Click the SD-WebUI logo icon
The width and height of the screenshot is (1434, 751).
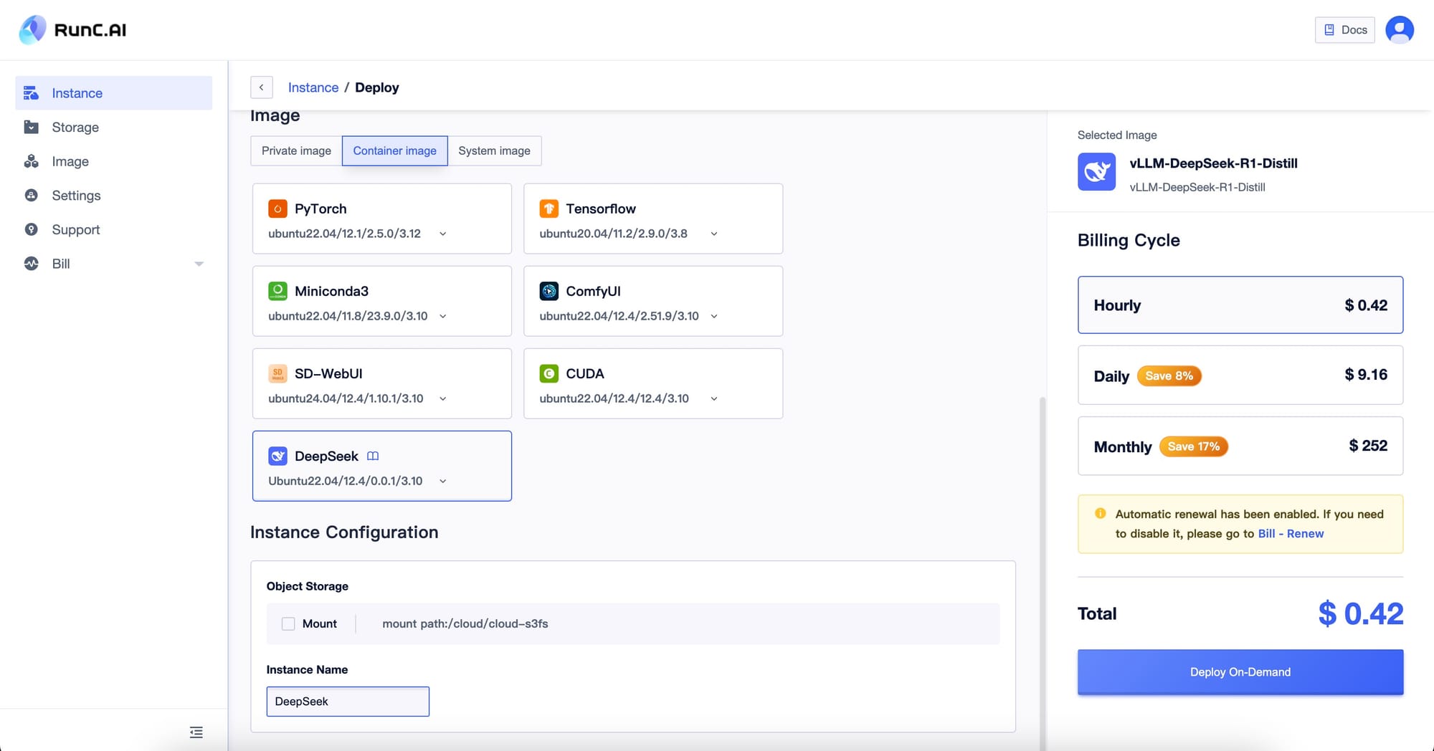(277, 373)
